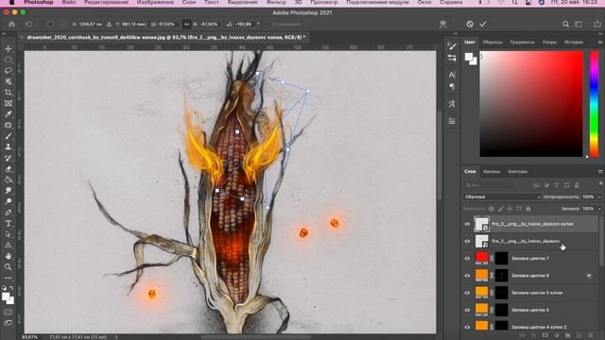The image size is (605, 340).
Task: Click the toolbar foreground color swatch
Action: (x=6, y=297)
